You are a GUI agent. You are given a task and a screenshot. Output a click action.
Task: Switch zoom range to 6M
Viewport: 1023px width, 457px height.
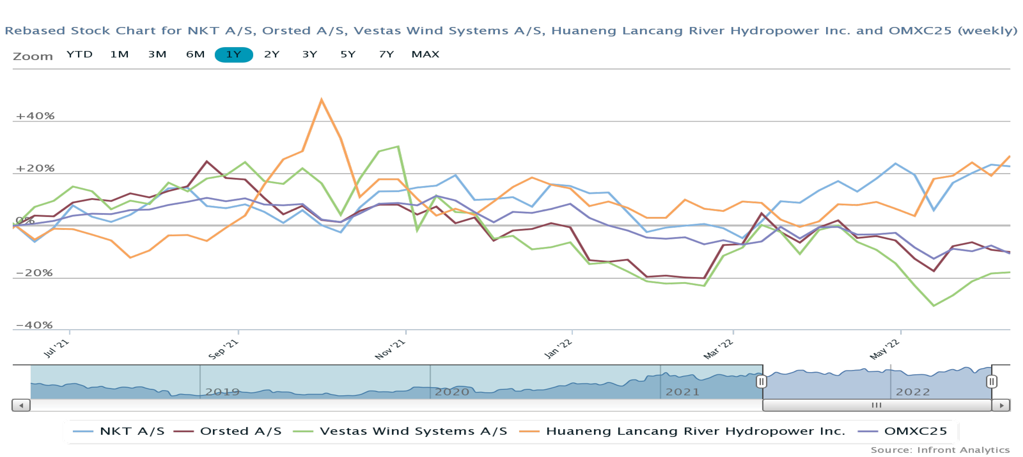pos(195,54)
